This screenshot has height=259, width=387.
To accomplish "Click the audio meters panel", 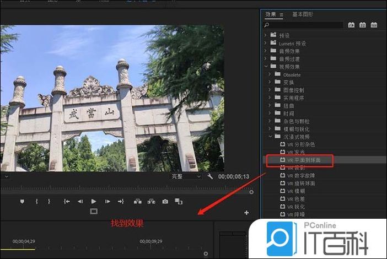I will pyautogui.click(x=233, y=244).
